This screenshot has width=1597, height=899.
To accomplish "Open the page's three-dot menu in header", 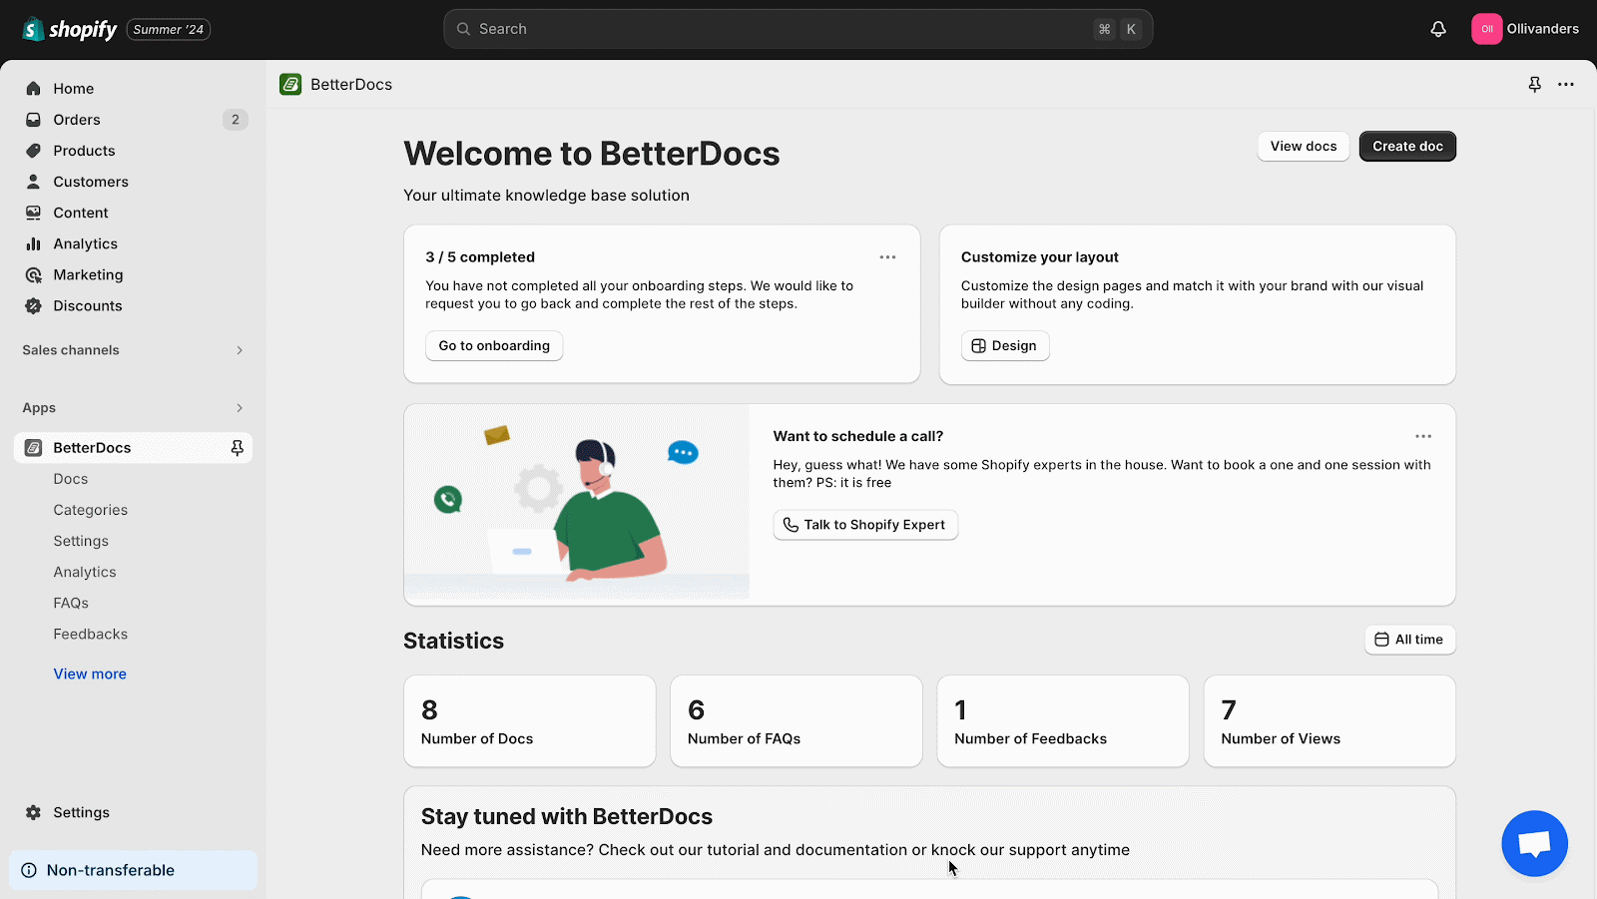I will (1566, 85).
